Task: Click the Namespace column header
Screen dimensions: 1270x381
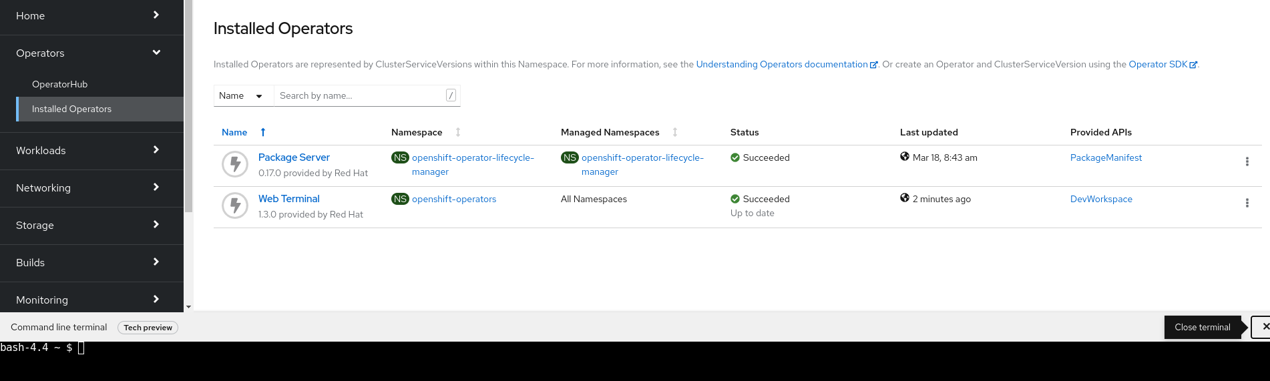Action: [417, 132]
